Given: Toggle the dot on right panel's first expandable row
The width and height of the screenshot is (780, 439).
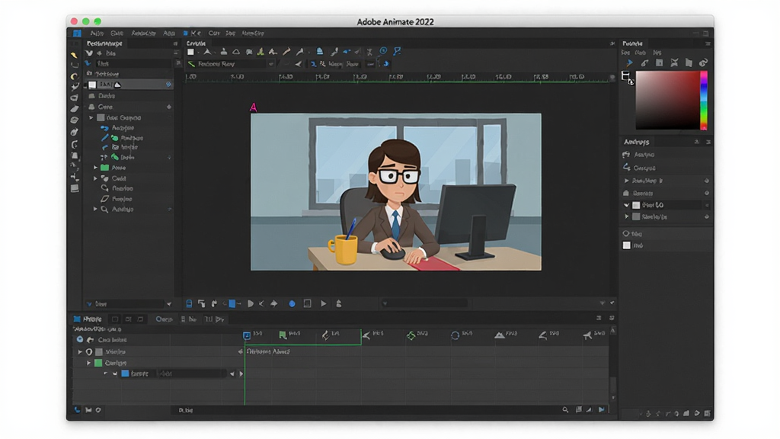Looking at the screenshot, I should [707, 181].
